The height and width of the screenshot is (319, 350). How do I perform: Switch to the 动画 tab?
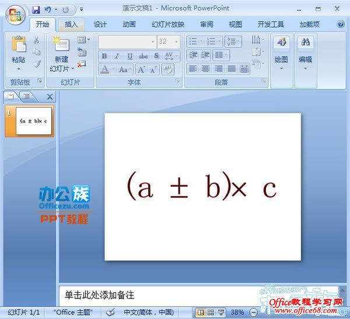pos(129,24)
